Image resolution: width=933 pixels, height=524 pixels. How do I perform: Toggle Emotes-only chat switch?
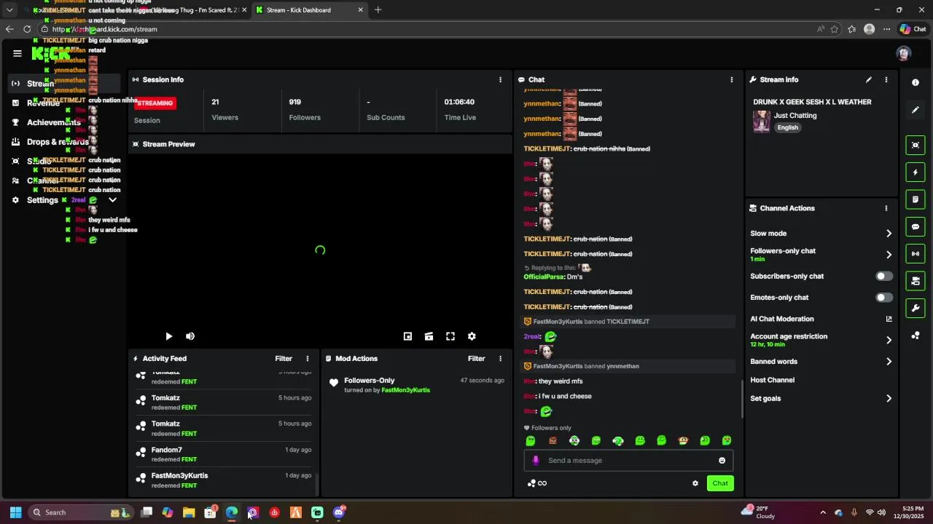[883, 298]
